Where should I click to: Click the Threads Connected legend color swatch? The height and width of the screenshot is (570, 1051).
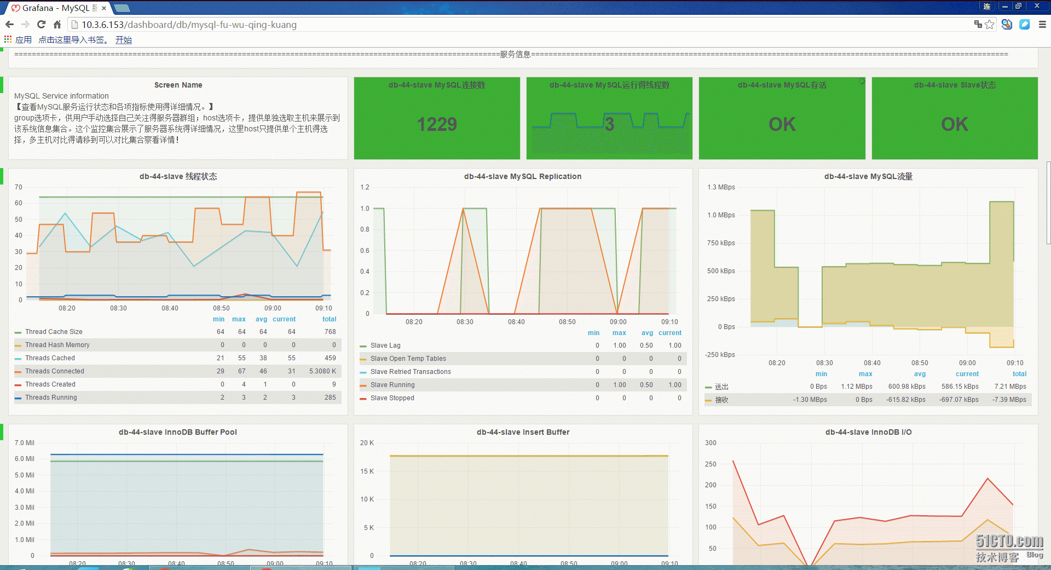(x=18, y=372)
